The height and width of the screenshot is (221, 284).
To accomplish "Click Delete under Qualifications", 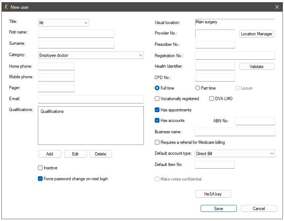I will [x=100, y=154].
